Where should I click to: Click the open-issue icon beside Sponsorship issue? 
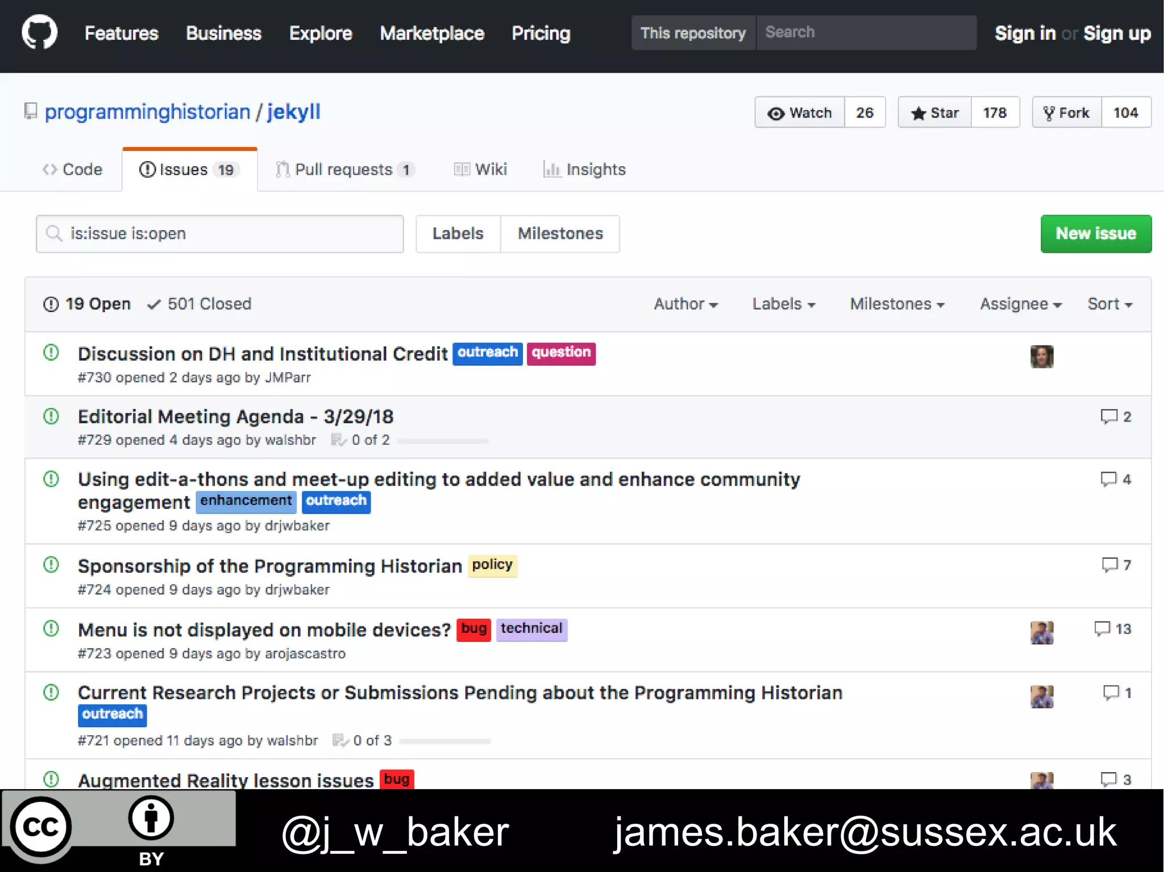pos(51,565)
